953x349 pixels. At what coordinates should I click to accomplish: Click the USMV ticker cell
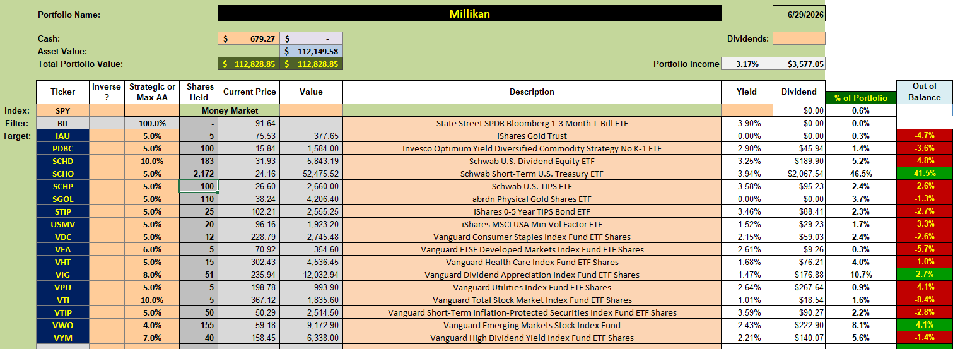(x=62, y=224)
